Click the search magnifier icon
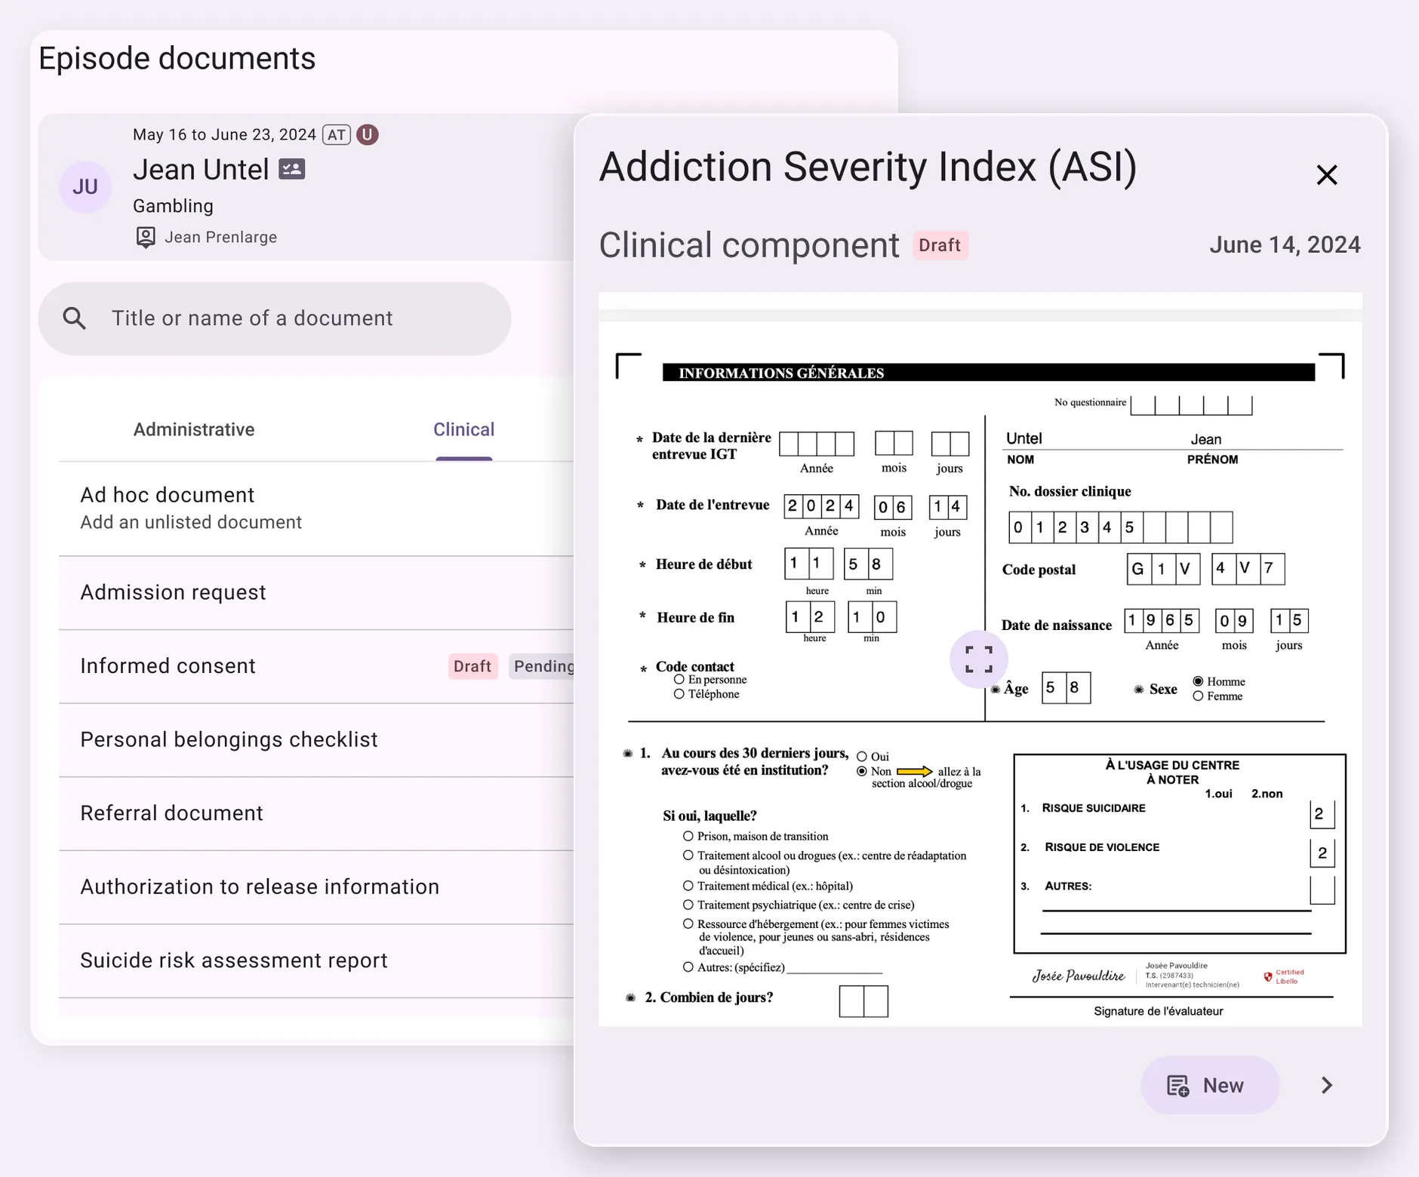The height and width of the screenshot is (1177, 1419). (x=74, y=318)
